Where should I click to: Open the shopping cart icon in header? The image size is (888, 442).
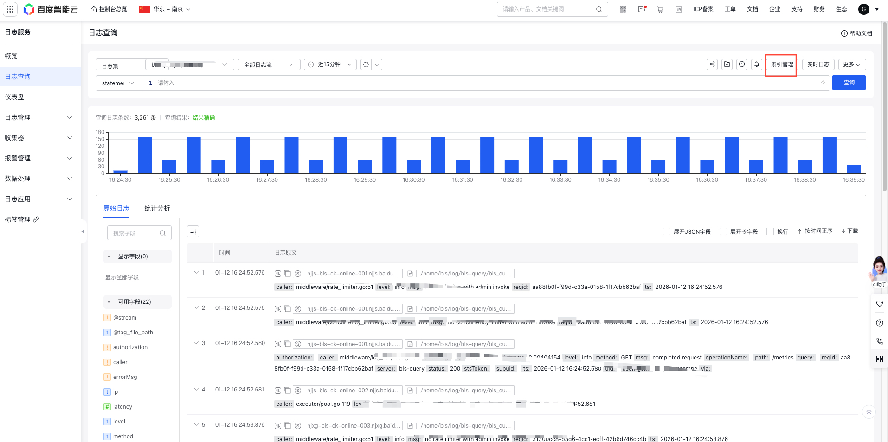pyautogui.click(x=660, y=9)
